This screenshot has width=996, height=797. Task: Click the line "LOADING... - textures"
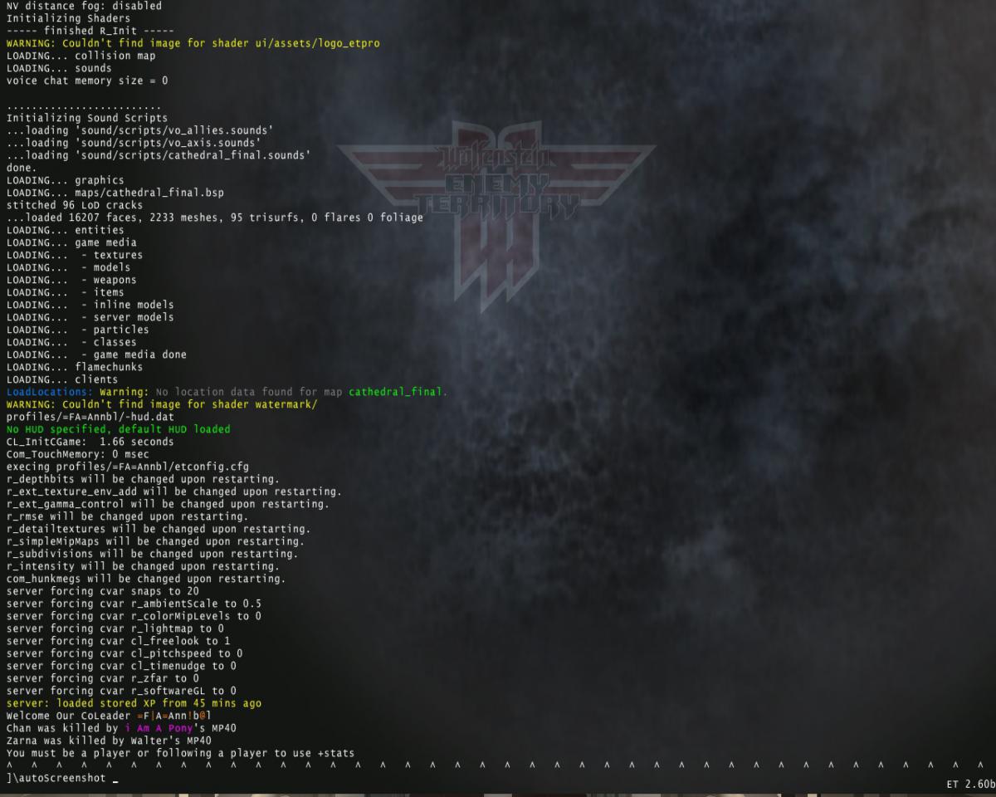click(x=74, y=255)
